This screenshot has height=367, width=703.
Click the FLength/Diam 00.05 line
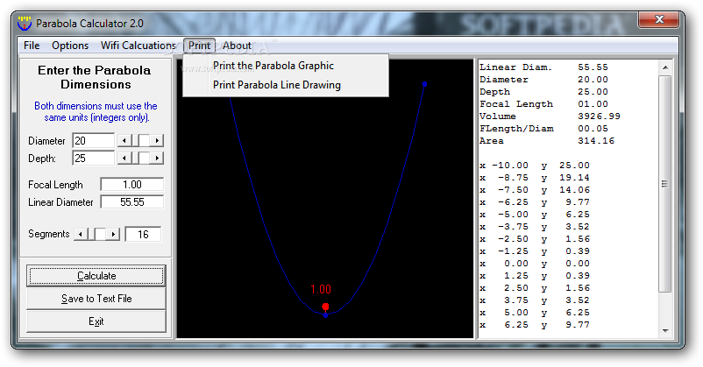(x=543, y=129)
